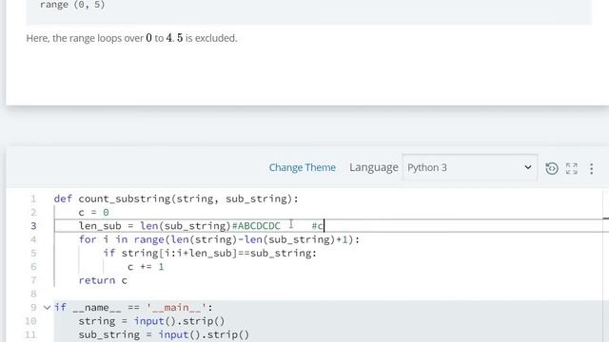Place cursor on 'c = 0' line
Image resolution: width=609 pixels, height=342 pixels.
pyautogui.click(x=93, y=213)
